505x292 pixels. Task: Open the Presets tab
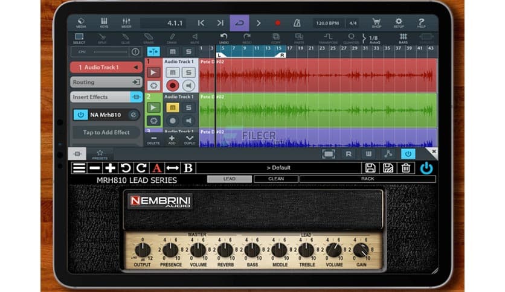tap(100, 154)
